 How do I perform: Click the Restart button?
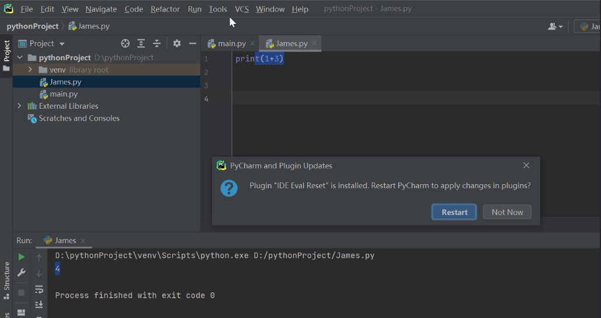click(x=454, y=212)
